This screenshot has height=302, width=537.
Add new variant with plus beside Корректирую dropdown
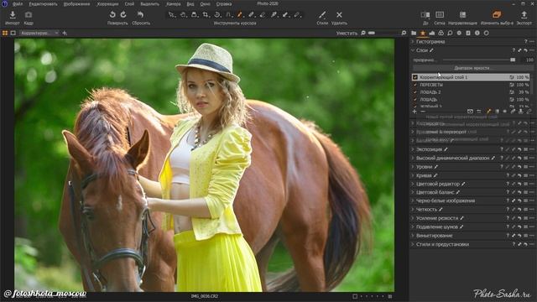click(x=65, y=34)
